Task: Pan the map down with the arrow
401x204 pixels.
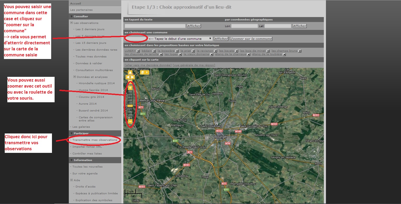Action: [130, 82]
